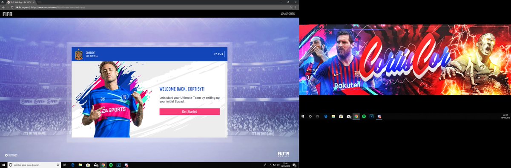Open Microsoft Edge from the left taskbar
Screen dimensions: 511x168
73,165
